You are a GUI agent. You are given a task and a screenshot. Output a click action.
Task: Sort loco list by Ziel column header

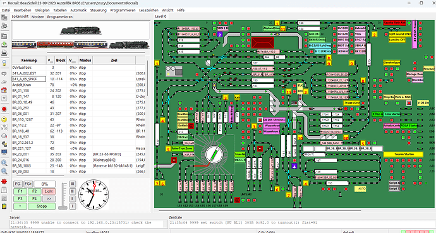[114, 60]
